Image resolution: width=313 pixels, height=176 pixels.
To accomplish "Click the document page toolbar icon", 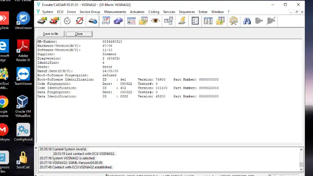I will [195, 21].
